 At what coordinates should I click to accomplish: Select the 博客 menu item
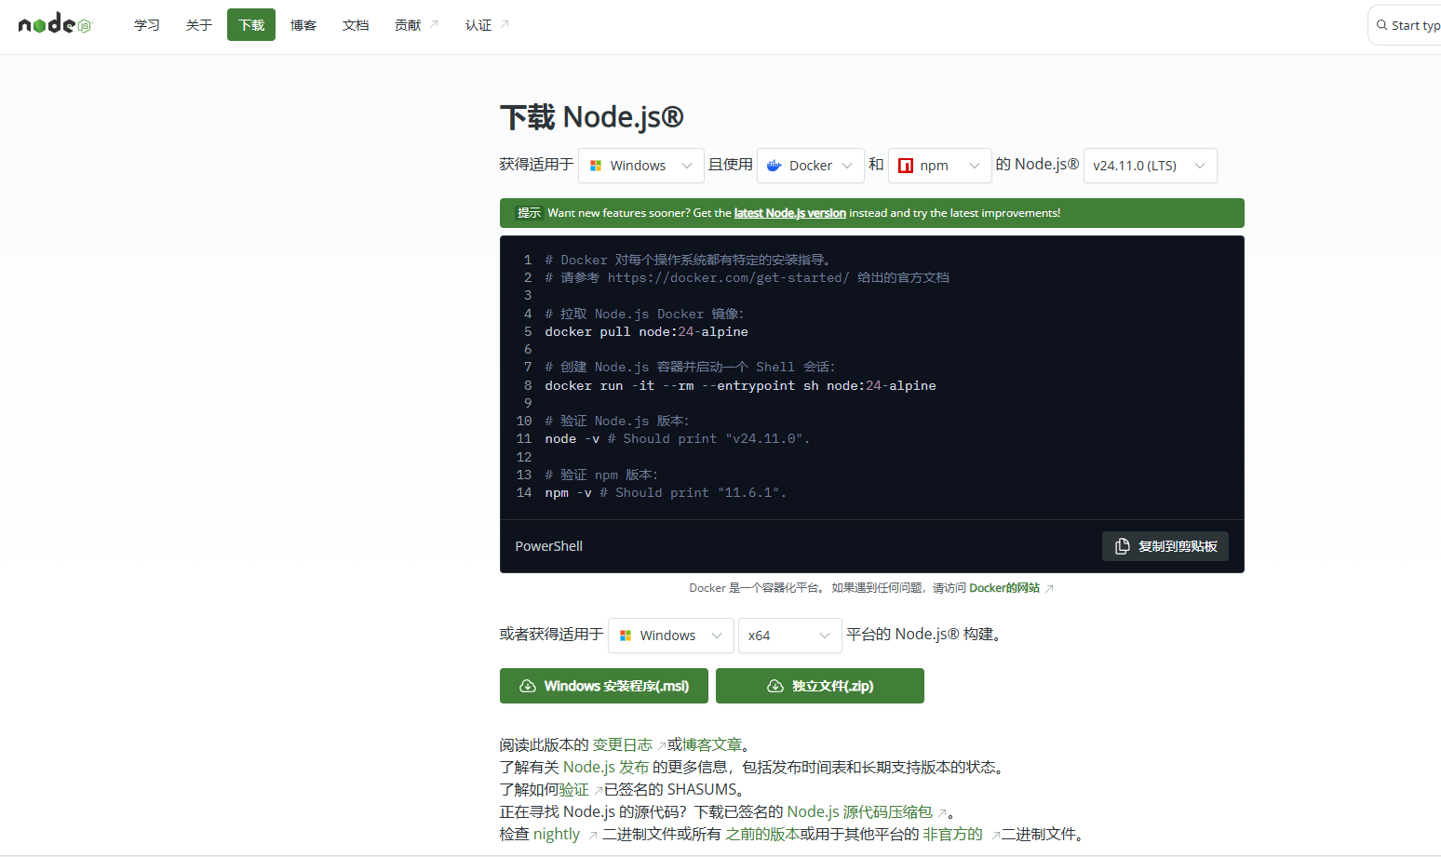pyautogui.click(x=303, y=25)
